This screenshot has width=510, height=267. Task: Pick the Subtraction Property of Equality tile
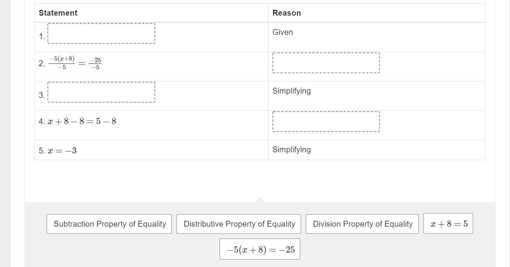coord(109,224)
